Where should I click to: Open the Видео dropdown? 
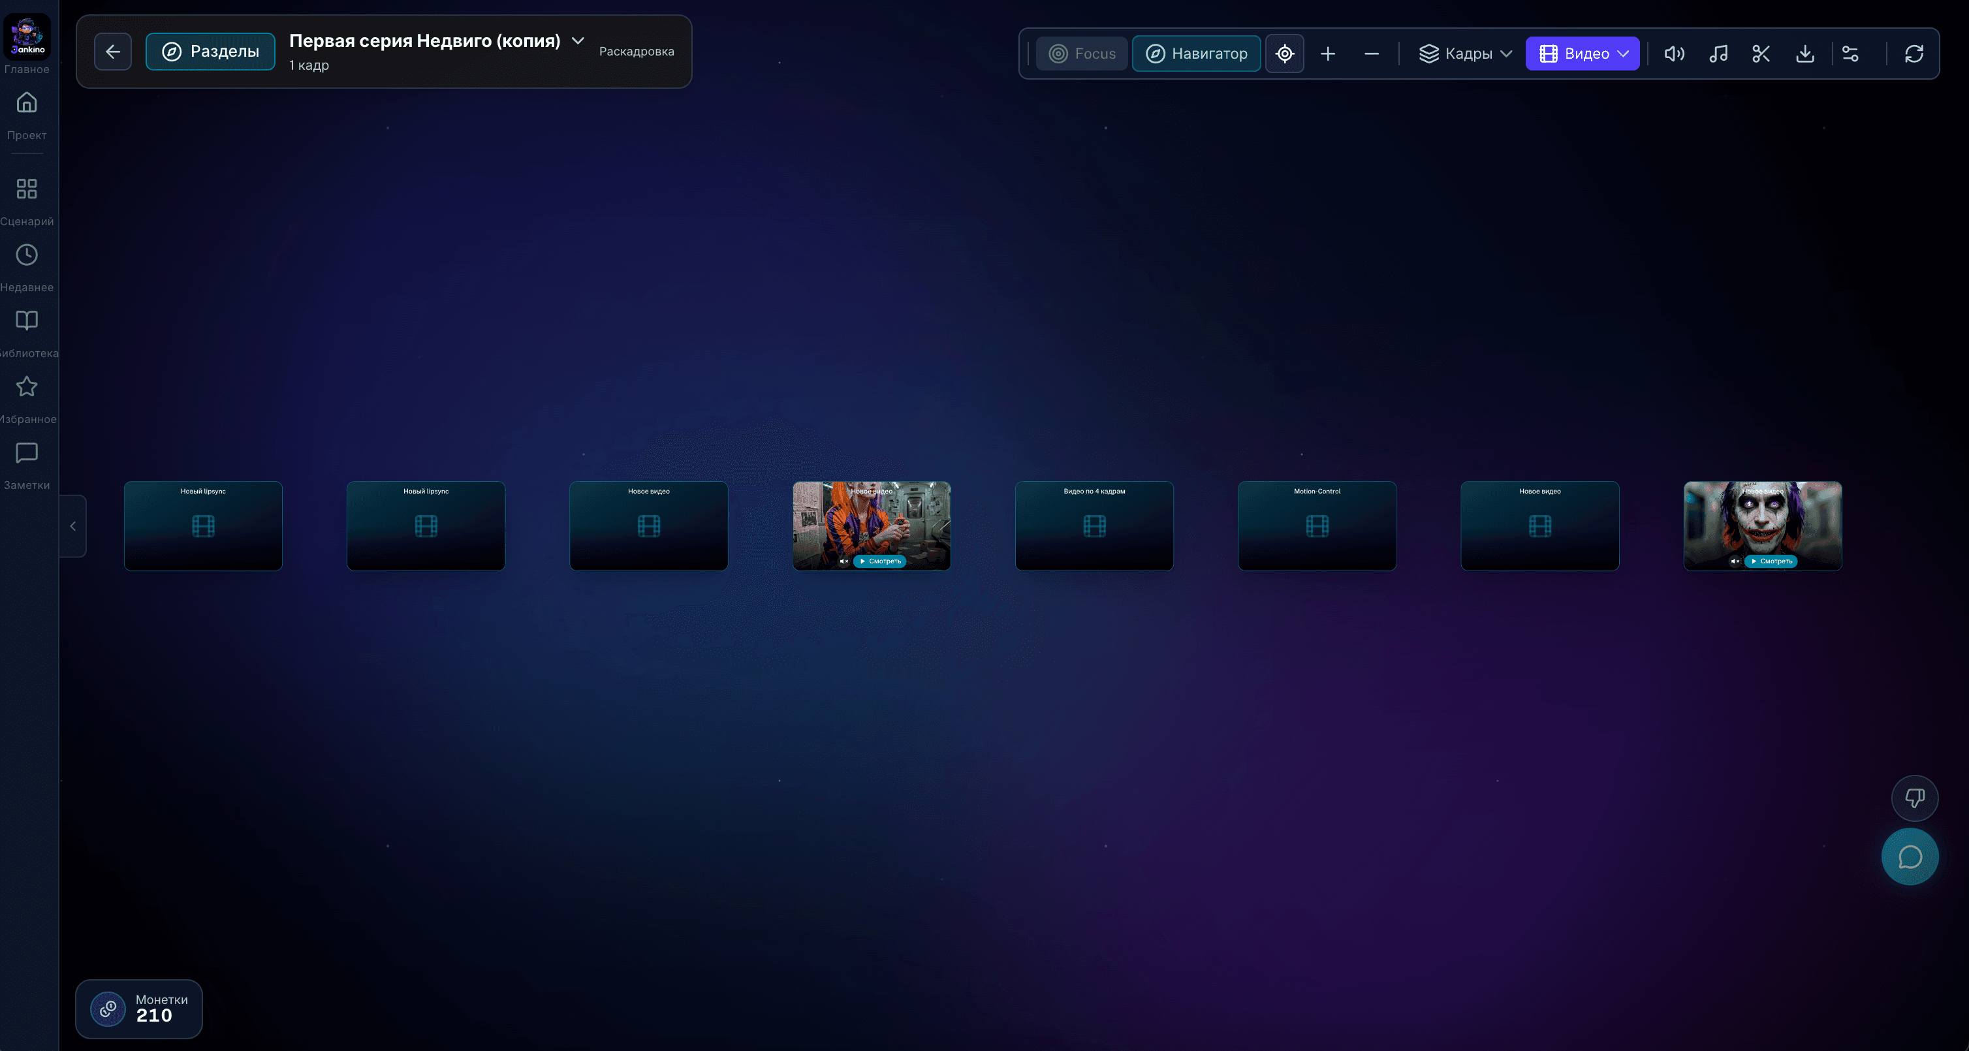[x=1583, y=54]
